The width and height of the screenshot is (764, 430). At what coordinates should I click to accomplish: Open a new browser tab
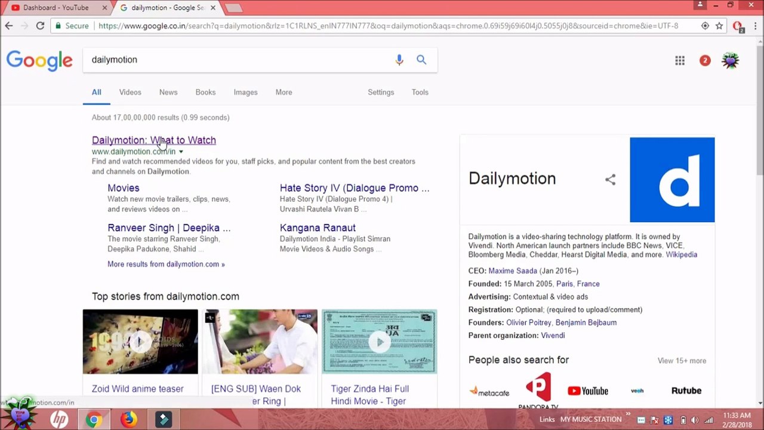(233, 8)
